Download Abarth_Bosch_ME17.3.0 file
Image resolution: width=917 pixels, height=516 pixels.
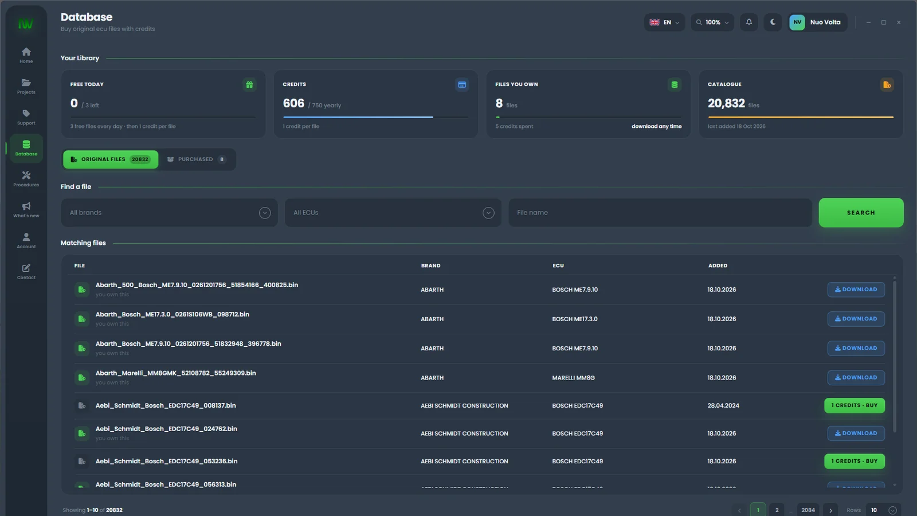click(x=856, y=319)
